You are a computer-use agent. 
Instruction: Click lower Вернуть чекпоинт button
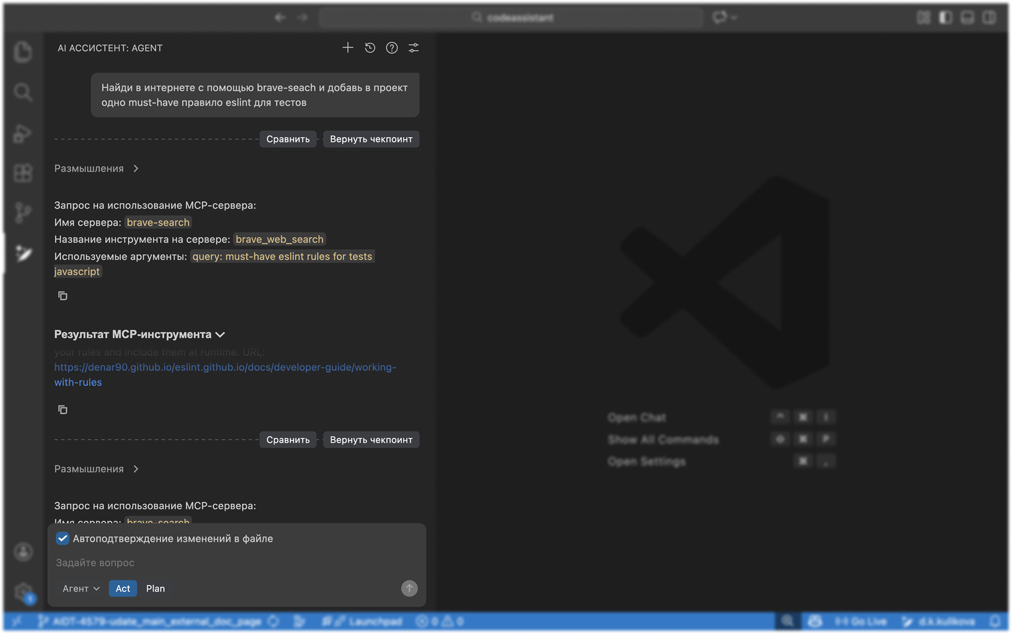coord(371,440)
